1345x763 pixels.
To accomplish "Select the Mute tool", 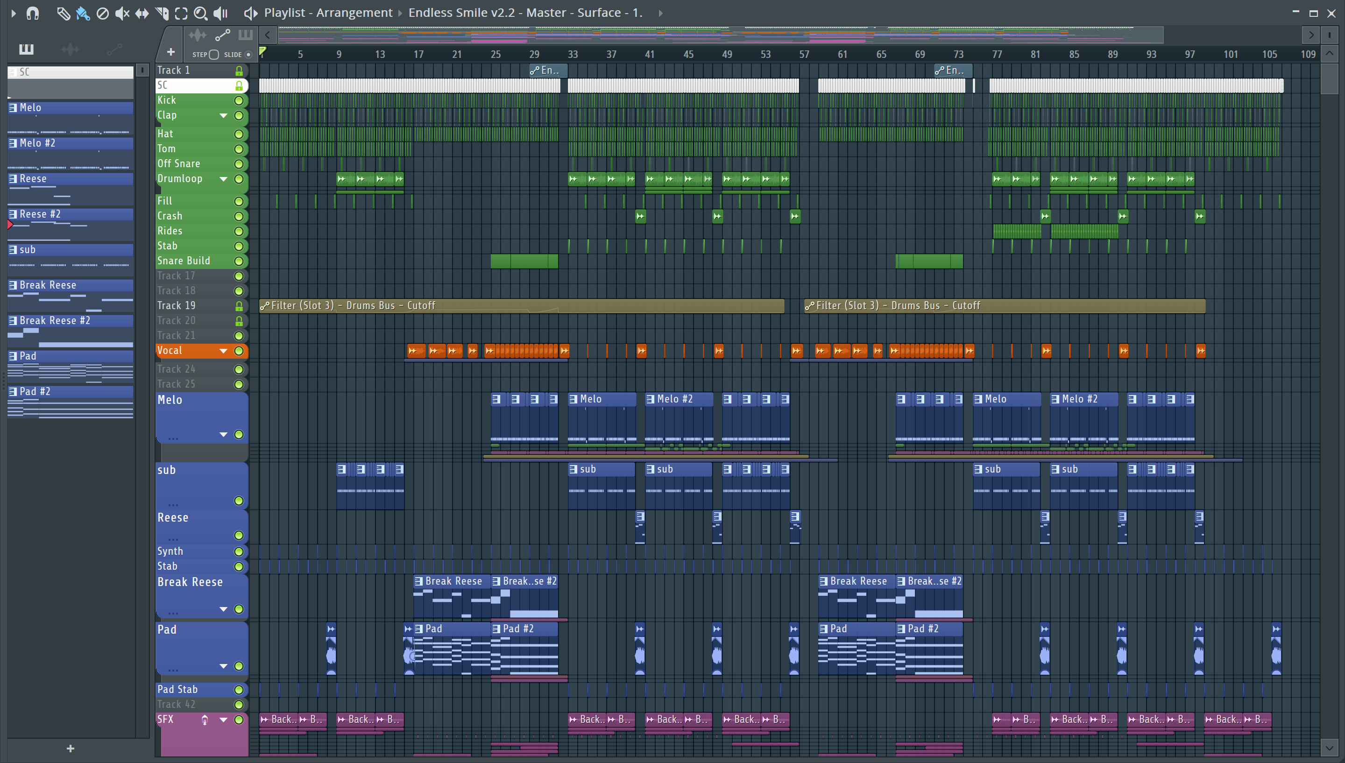I will [x=122, y=13].
